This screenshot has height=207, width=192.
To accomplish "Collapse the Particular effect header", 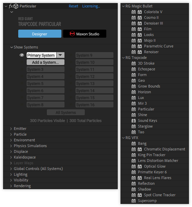I will point(6,6).
